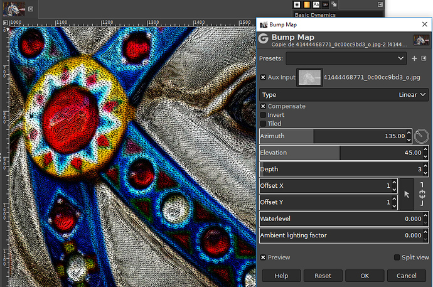
Task: Enable Split view
Action: click(397, 257)
